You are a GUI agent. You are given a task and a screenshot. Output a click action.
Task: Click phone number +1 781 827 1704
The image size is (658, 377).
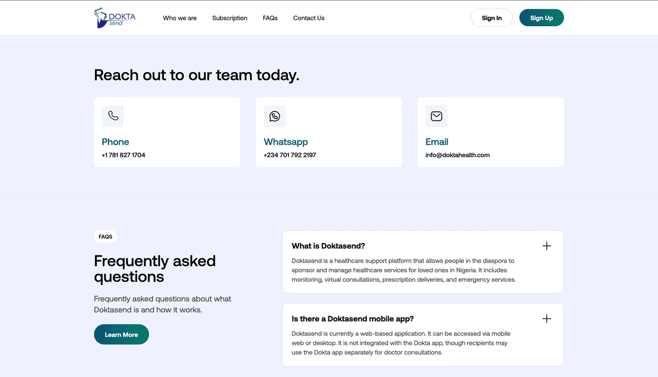[x=124, y=155]
